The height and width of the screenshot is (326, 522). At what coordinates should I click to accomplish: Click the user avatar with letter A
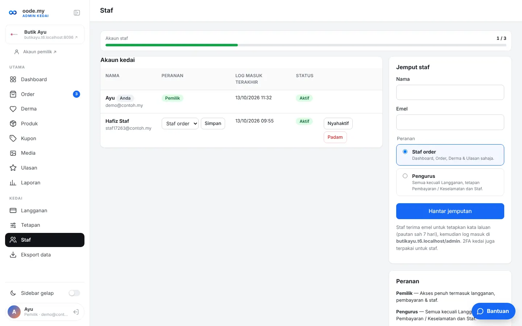(14, 312)
